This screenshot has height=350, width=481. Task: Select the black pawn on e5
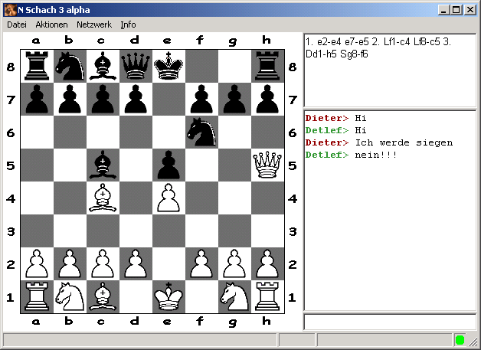169,165
